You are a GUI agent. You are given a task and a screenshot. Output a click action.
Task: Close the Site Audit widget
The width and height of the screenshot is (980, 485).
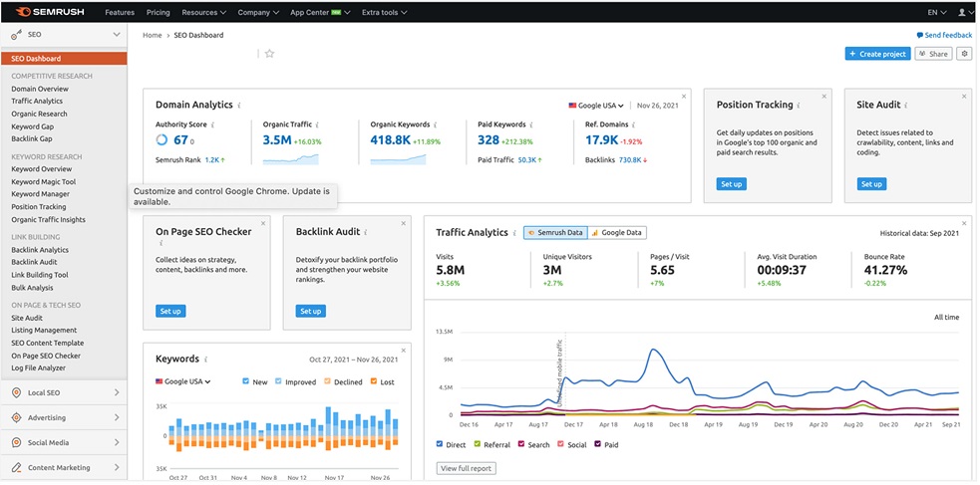click(964, 97)
